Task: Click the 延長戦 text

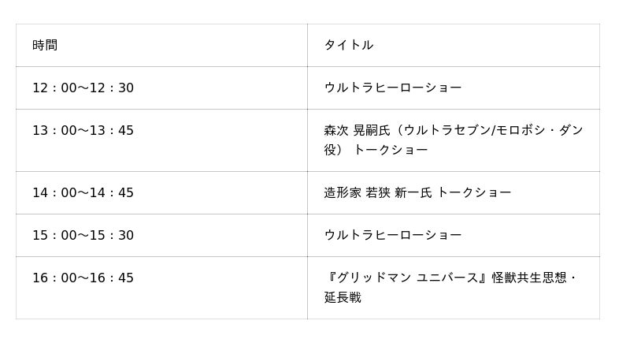Action: pyautogui.click(x=343, y=297)
